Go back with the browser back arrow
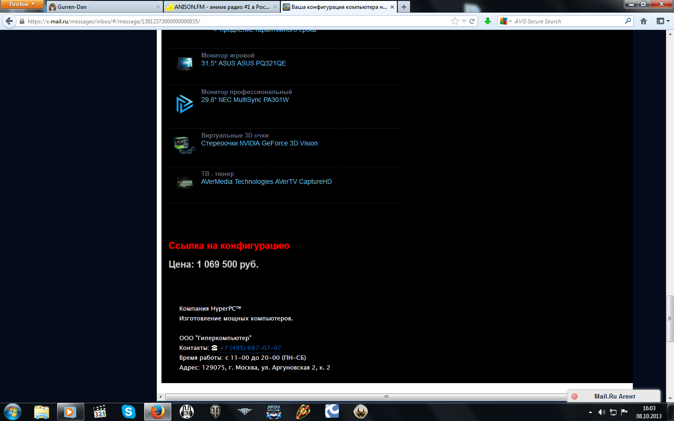Image resolution: width=674 pixels, height=421 pixels. [x=9, y=21]
